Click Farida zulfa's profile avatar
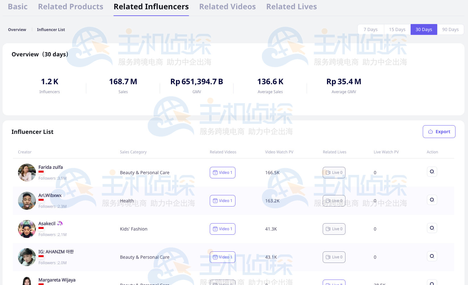 click(x=27, y=173)
